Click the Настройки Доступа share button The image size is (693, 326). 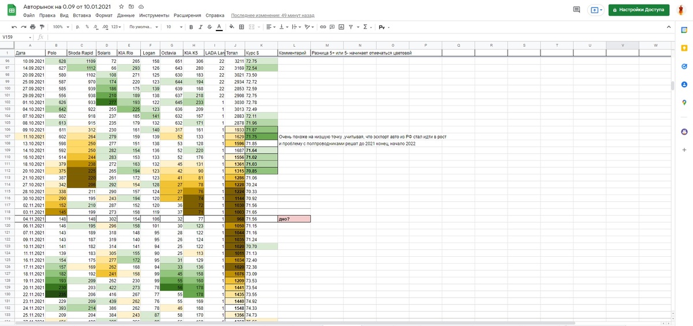point(639,10)
